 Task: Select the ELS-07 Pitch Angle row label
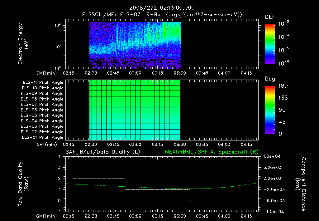42,104
